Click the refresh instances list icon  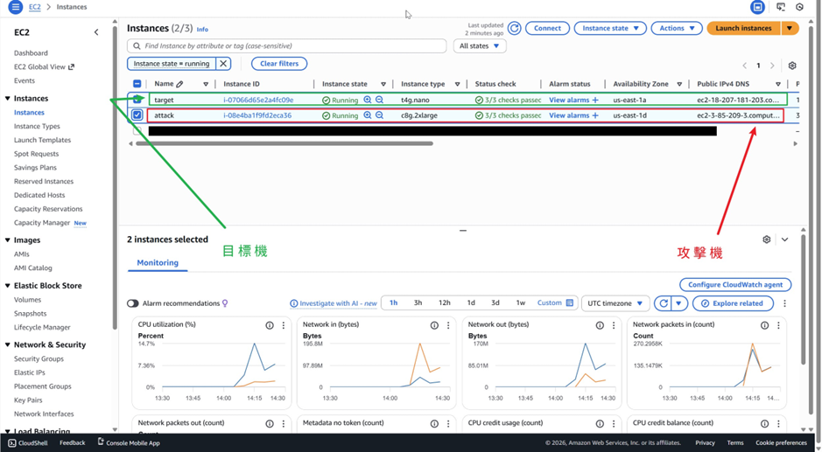click(515, 28)
